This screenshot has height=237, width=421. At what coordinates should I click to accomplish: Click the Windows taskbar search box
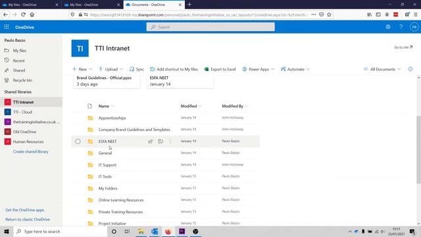point(60,231)
